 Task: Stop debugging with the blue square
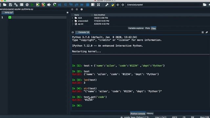click(x=88, y=5)
